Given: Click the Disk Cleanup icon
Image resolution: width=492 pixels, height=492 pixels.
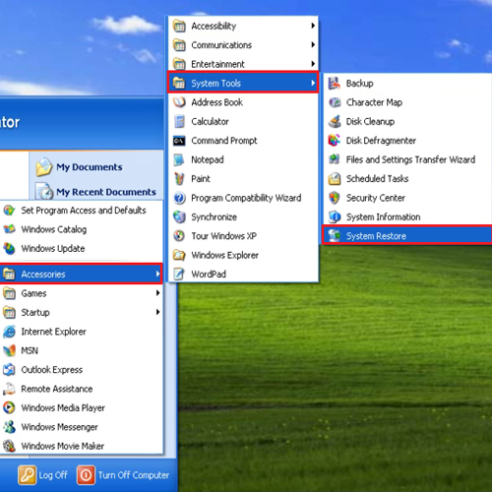Looking at the screenshot, I should click(335, 121).
